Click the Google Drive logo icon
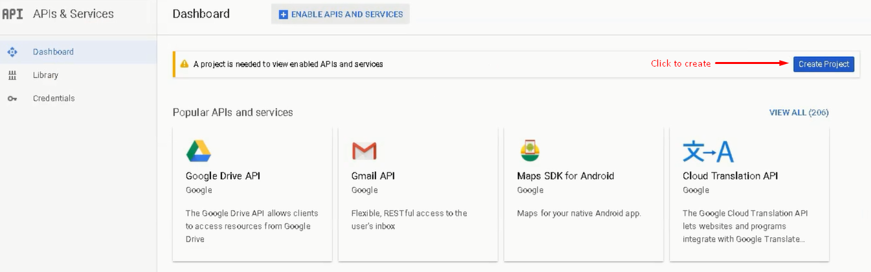The image size is (871, 272). click(x=199, y=151)
